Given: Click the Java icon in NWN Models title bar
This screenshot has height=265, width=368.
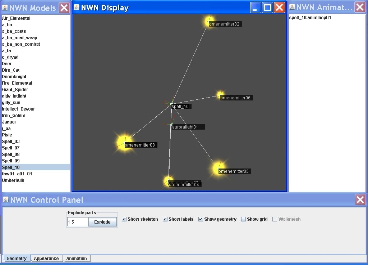Looking at the screenshot, I should click(5, 8).
